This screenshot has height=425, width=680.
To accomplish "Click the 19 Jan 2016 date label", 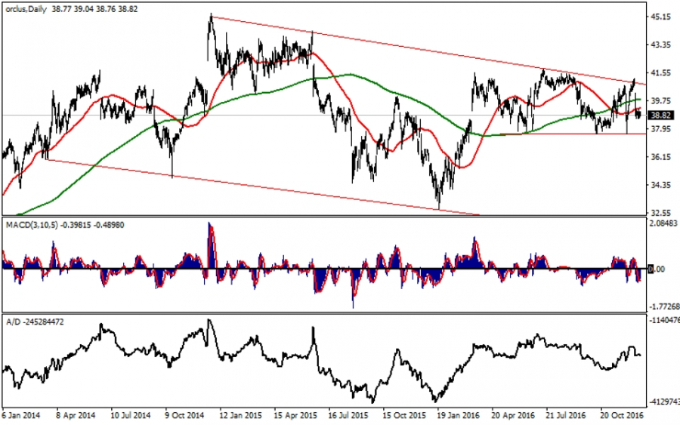I will pyautogui.click(x=456, y=415).
